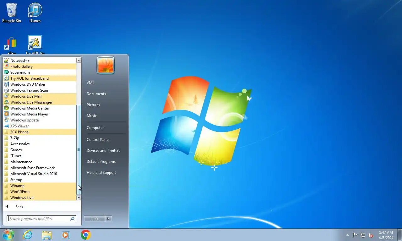The image size is (402, 241).
Task: Expand the Games folder
Action: tap(40, 150)
